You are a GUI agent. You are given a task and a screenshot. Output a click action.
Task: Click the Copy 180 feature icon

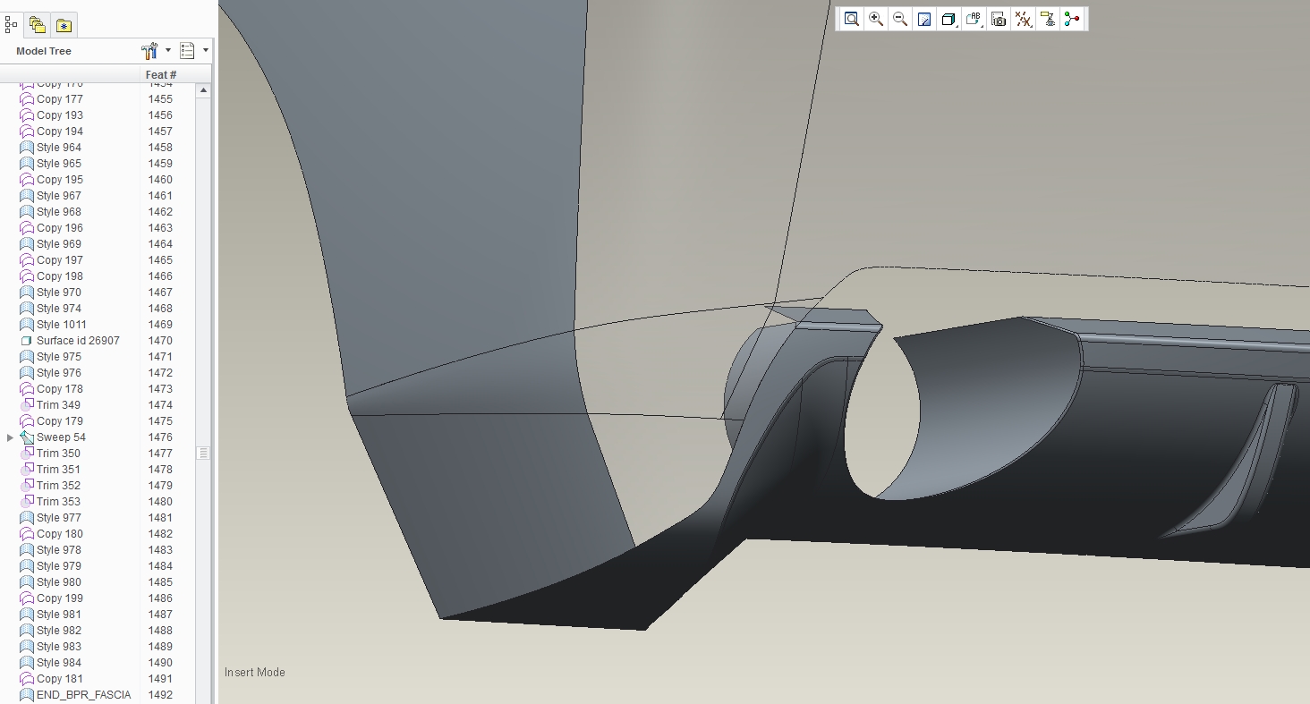pos(27,534)
